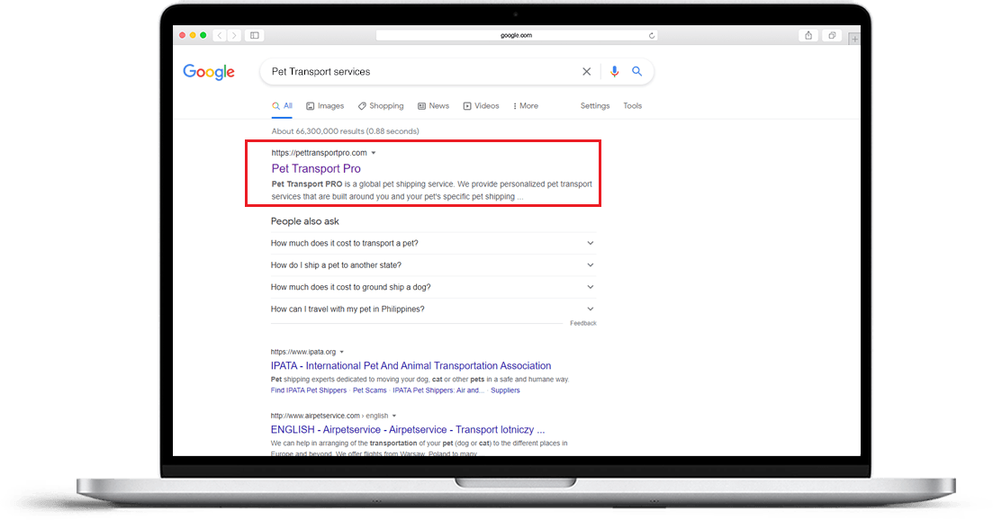The image size is (993, 520).
Task: Click the https://www.ipata.org URL text
Action: [303, 353]
